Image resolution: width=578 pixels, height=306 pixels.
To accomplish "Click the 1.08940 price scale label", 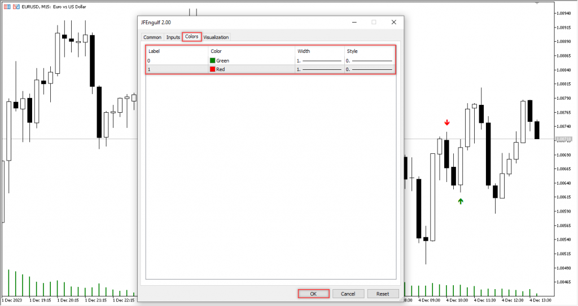I will coord(563,14).
